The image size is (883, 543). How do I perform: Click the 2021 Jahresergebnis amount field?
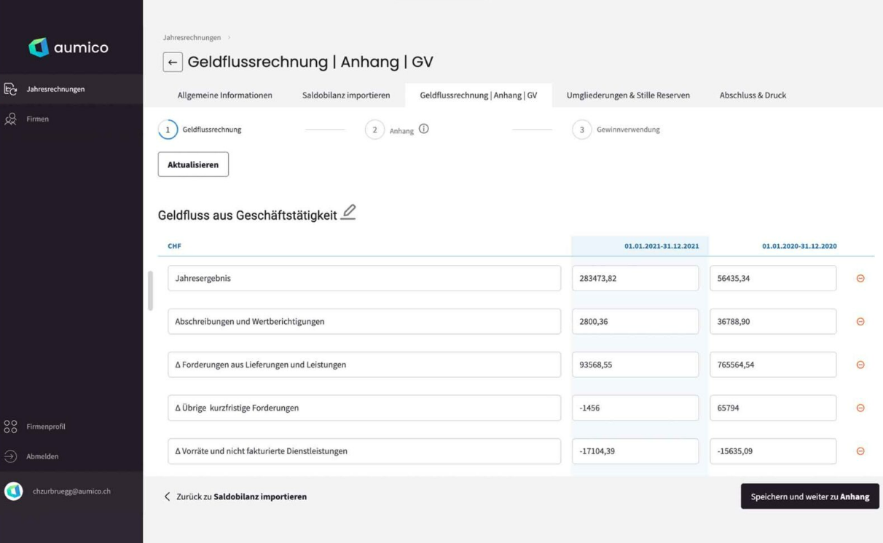(x=635, y=277)
